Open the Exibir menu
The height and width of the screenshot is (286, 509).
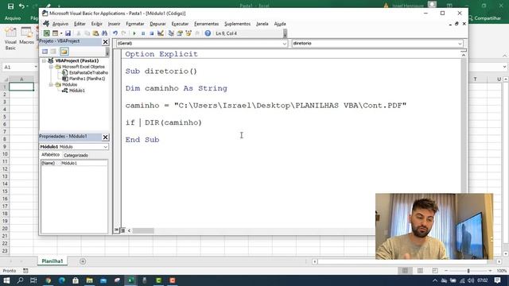(97, 24)
